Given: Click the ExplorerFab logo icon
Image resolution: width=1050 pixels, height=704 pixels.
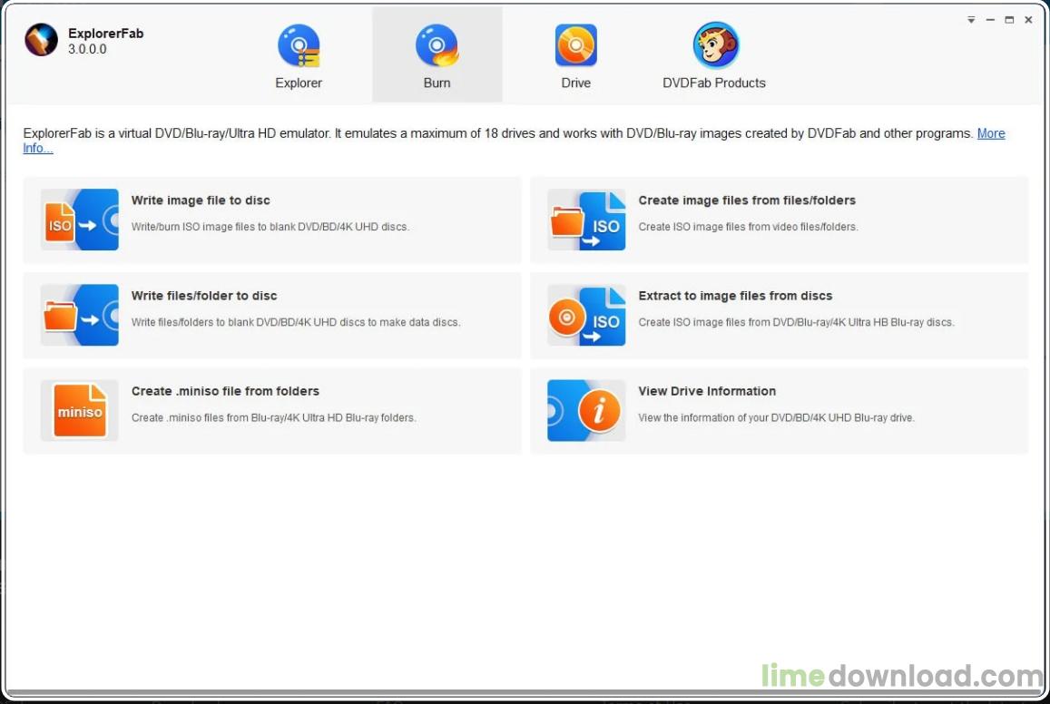Looking at the screenshot, I should [42, 40].
